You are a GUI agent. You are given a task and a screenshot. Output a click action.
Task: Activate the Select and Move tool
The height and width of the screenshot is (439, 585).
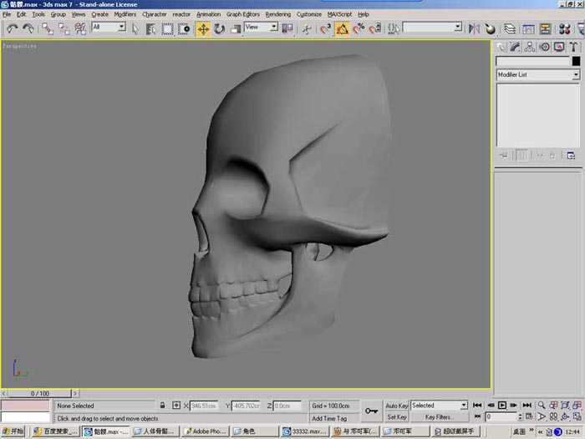click(203, 28)
